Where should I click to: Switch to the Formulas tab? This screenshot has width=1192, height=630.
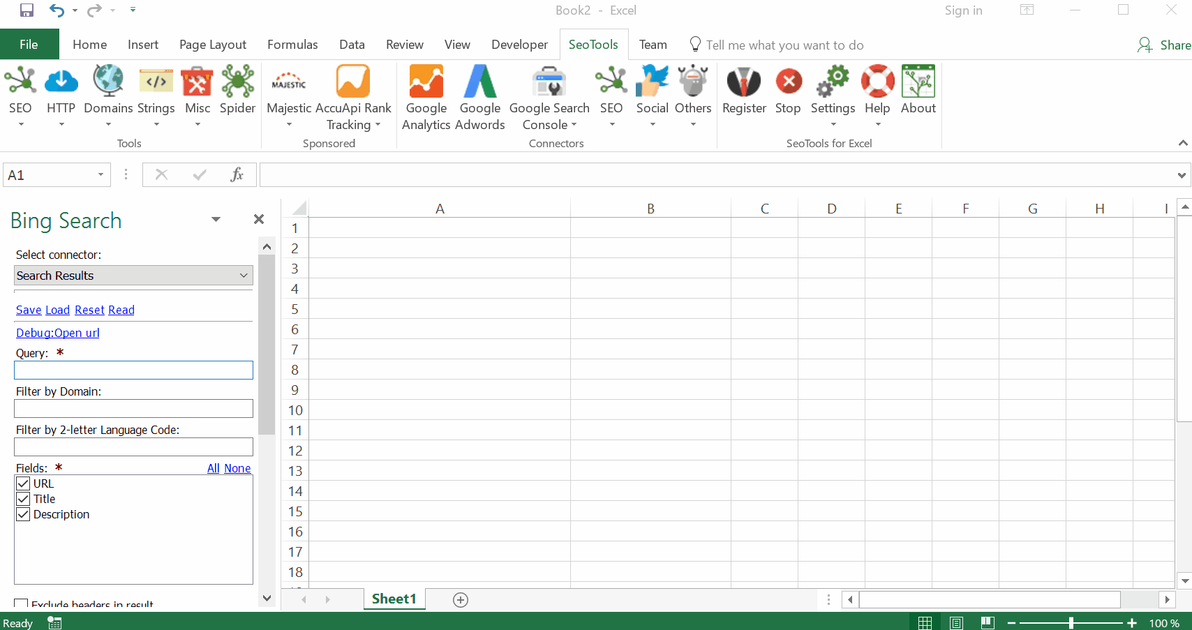pos(292,45)
